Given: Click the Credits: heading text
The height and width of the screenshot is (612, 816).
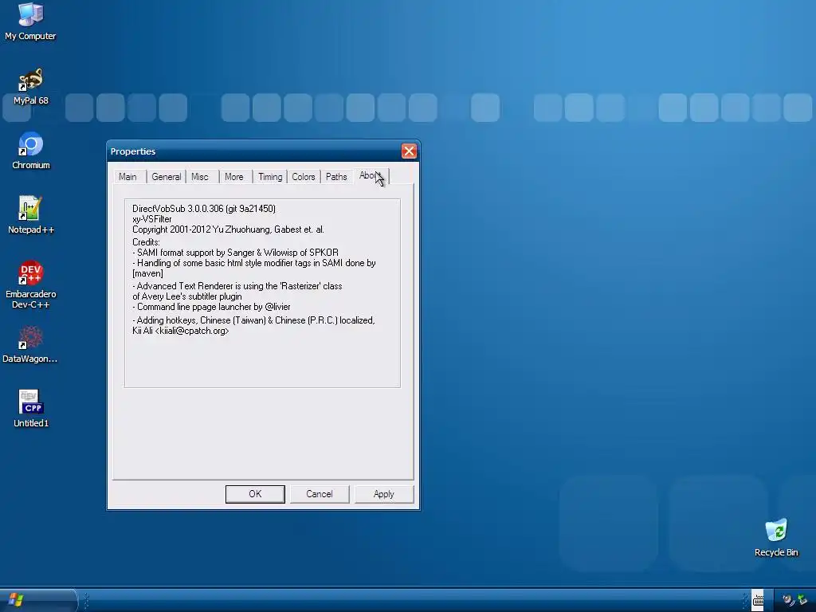Looking at the screenshot, I should click(147, 242).
